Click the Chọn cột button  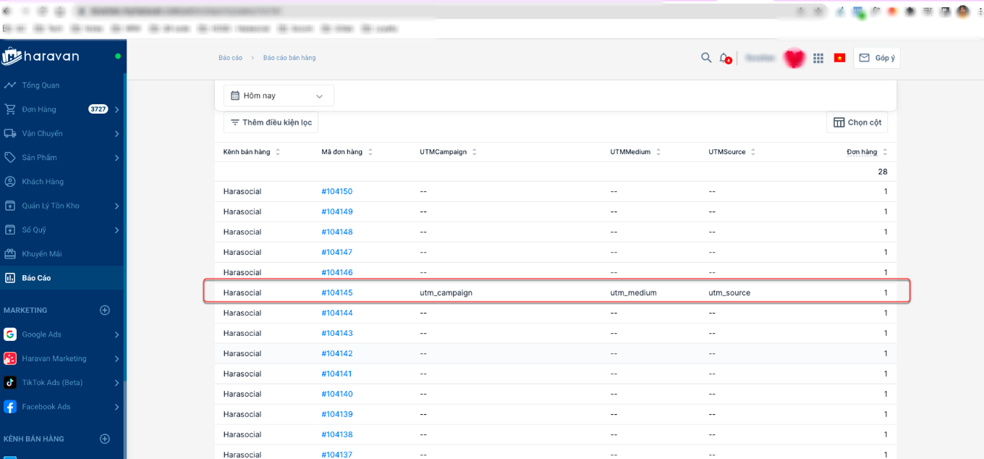click(x=857, y=122)
